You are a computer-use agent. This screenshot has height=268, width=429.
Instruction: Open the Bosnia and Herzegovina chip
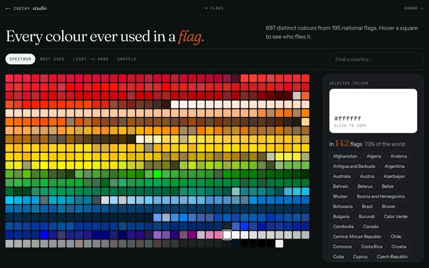click(x=381, y=196)
